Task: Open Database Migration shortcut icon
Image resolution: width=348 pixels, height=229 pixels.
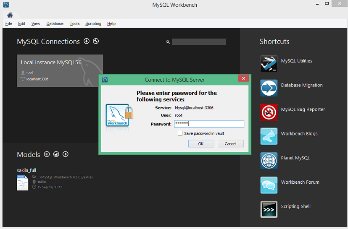Action: [x=269, y=88]
